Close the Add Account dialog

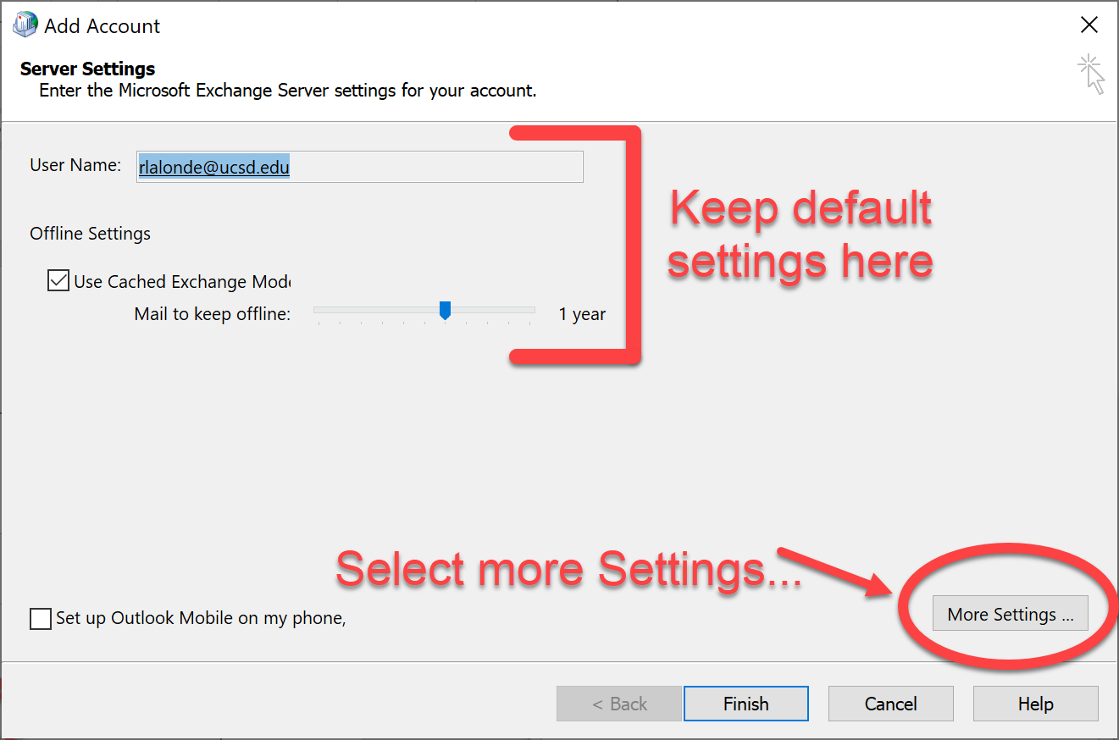pos(1089,25)
